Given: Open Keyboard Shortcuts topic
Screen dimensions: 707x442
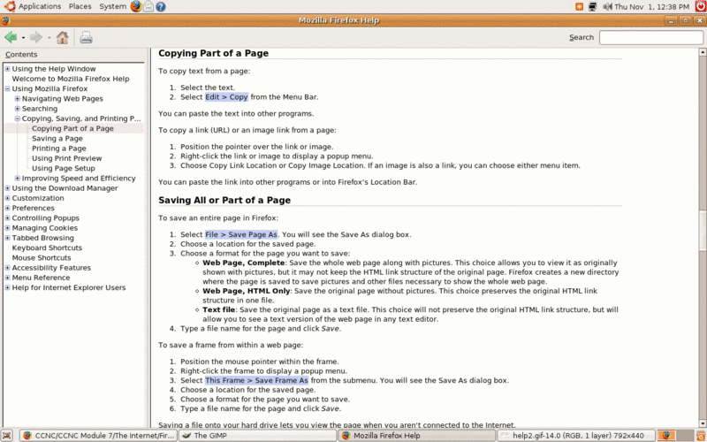Looking at the screenshot, I should [47, 248].
